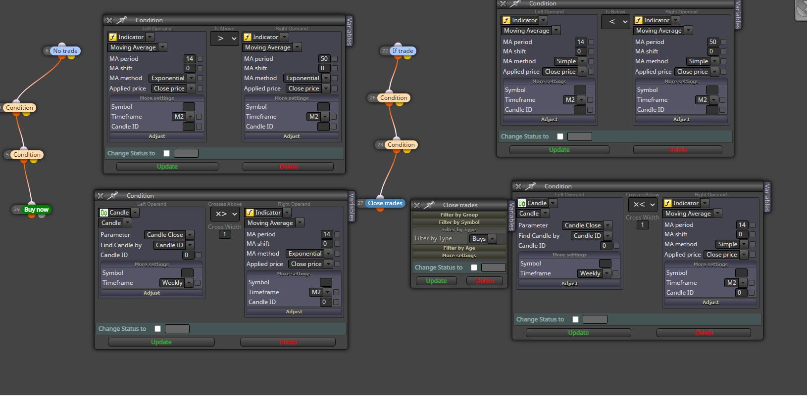
Task: Click the candle icon in Crosses Above condition
Action: pyautogui.click(x=103, y=213)
